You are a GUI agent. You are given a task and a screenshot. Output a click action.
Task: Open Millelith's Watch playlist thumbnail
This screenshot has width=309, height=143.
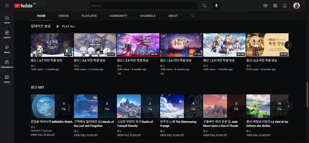coord(52,106)
